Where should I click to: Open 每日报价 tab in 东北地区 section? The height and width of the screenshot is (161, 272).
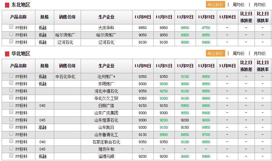coord(215,5)
